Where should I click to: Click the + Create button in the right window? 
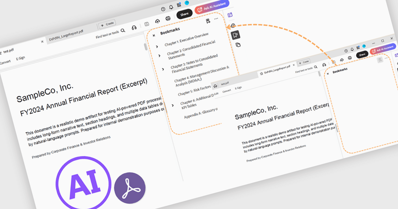(x=304, y=62)
